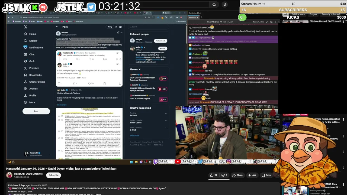Click the Reply button in Post header
Screen dimensions: 347x195
pyautogui.click(x=110, y=27)
